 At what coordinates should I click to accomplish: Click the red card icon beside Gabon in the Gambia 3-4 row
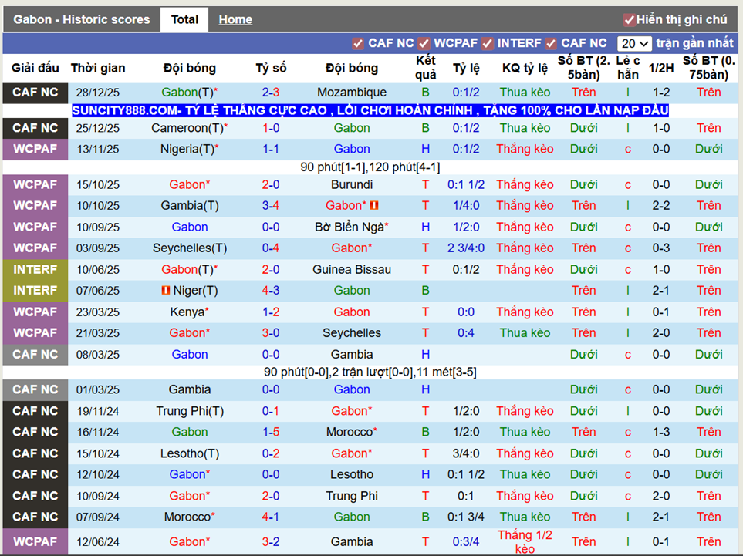pyautogui.click(x=374, y=206)
